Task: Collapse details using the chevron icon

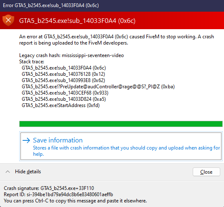Action: pos(8,172)
